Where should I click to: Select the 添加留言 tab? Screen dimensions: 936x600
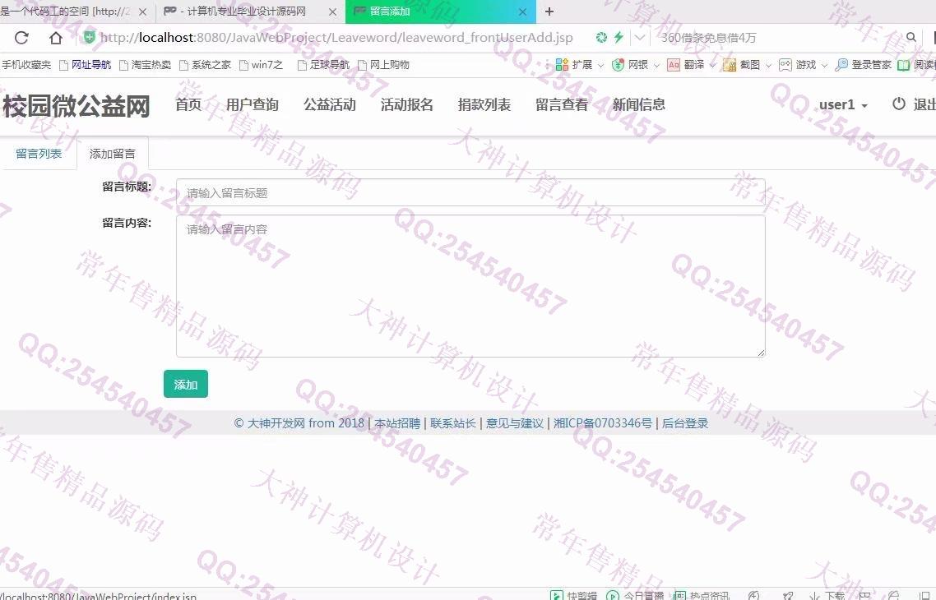(112, 153)
